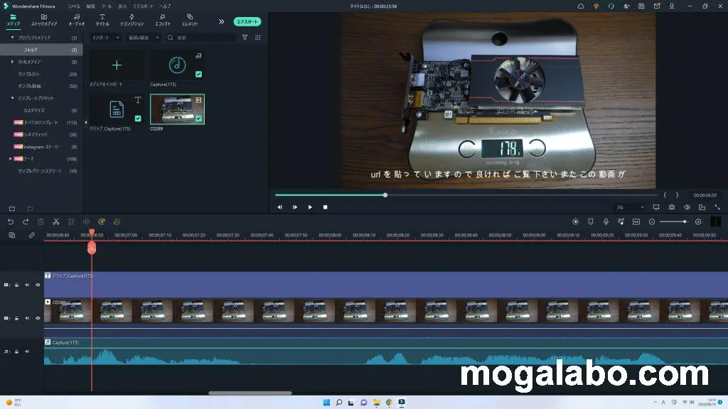Image resolution: width=728 pixels, height=409 pixels.
Task: Click the marker icon above the timeline
Action: pyautogui.click(x=591, y=222)
